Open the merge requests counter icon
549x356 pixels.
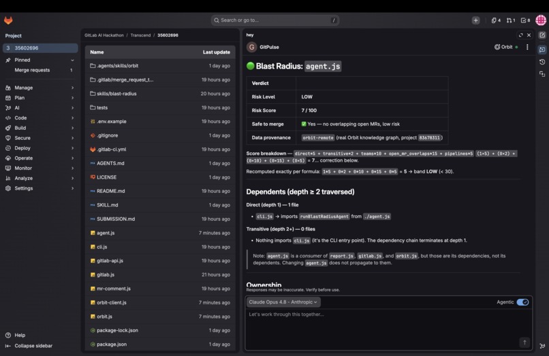coord(510,20)
